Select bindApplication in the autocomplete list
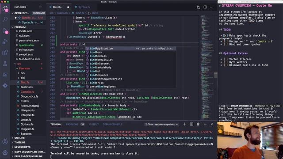 pos(130,48)
